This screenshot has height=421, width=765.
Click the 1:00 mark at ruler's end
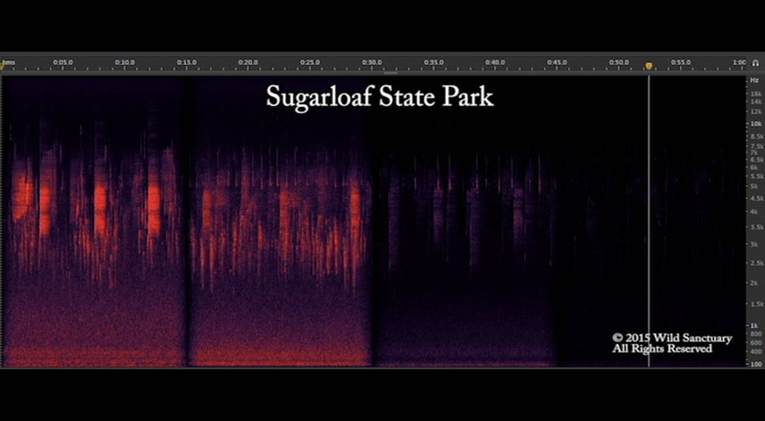pos(739,62)
